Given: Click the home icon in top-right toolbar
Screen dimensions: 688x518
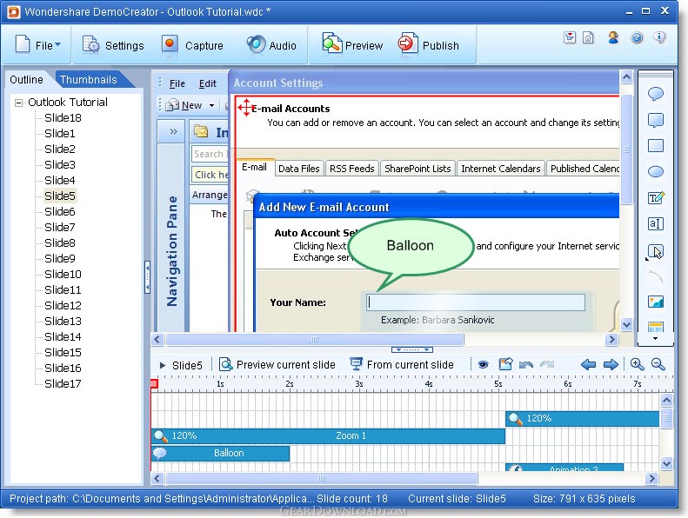Looking at the screenshot, I should pos(588,37).
